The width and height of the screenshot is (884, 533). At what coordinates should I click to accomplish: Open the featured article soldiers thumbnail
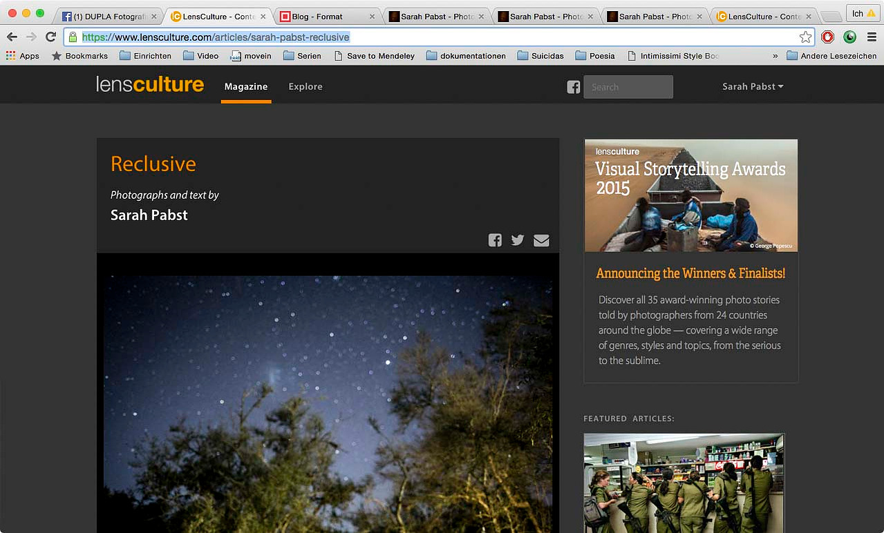(x=684, y=482)
